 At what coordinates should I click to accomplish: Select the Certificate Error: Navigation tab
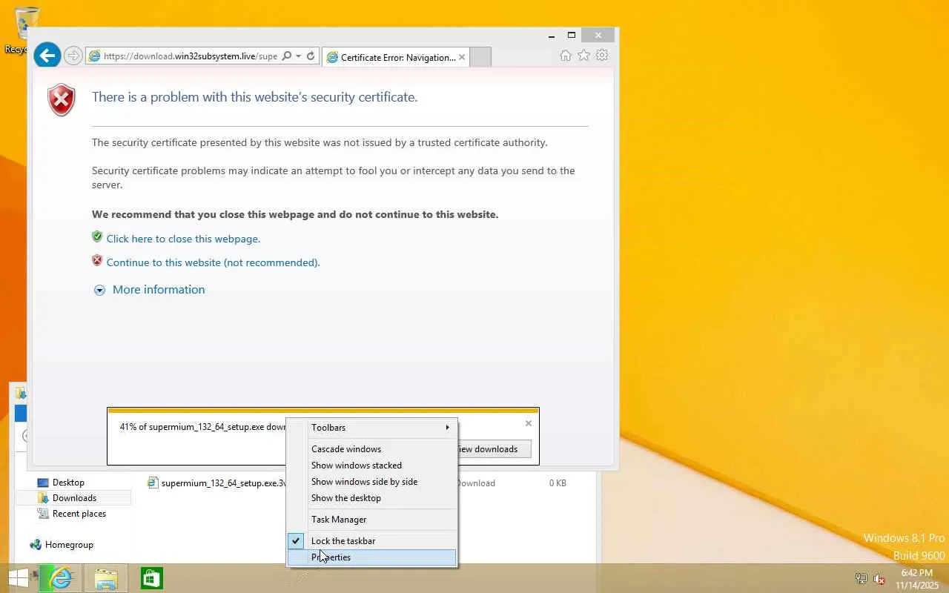click(395, 57)
